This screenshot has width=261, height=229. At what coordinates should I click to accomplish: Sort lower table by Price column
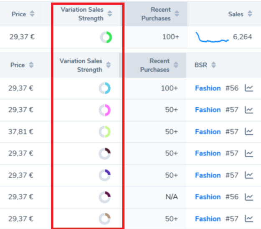31,65
